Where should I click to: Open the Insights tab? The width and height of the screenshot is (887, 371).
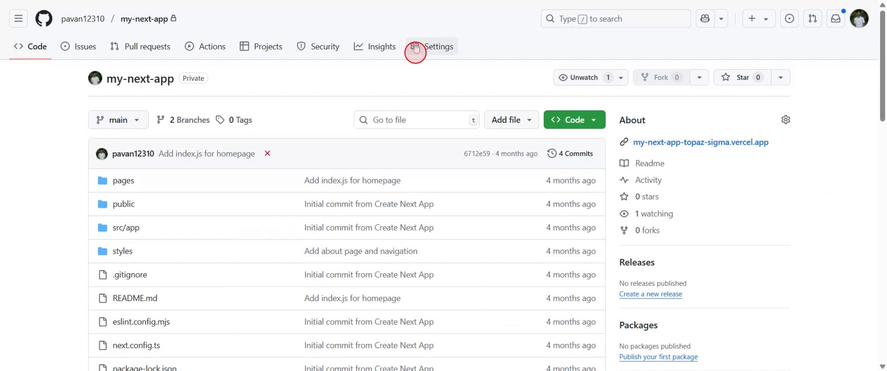coord(375,46)
